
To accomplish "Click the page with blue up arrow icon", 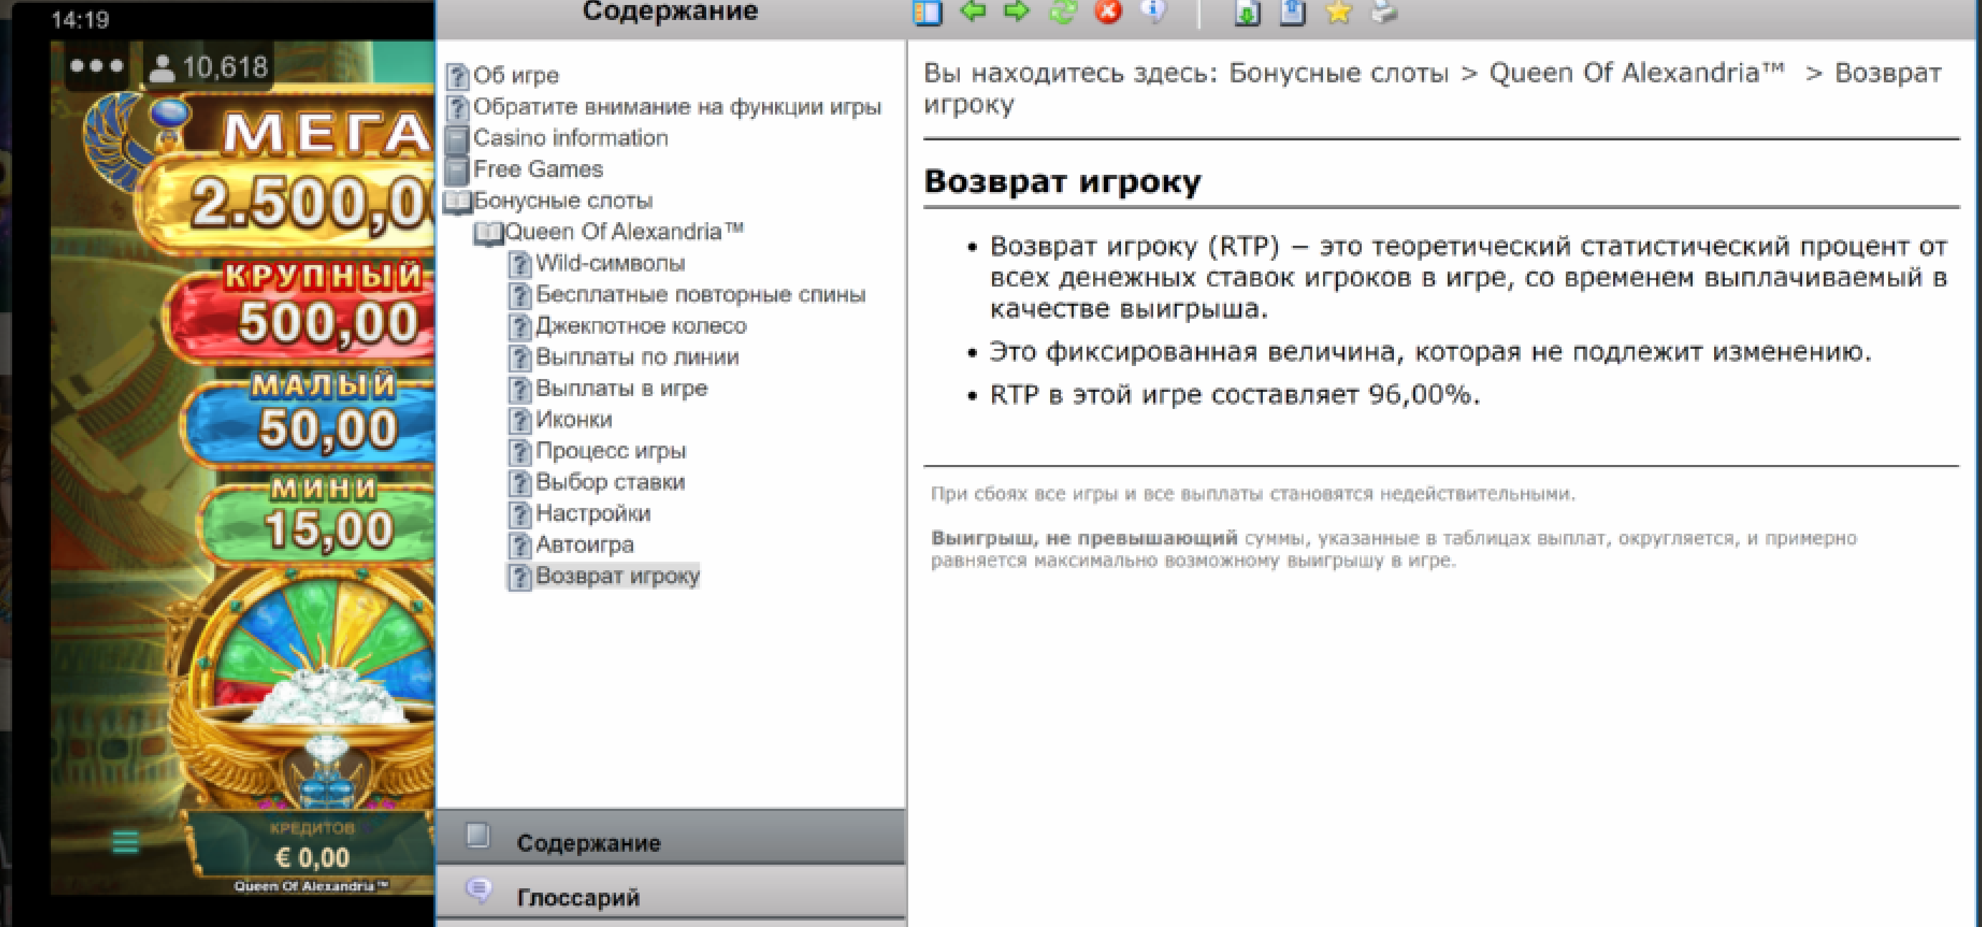I will click(1293, 12).
